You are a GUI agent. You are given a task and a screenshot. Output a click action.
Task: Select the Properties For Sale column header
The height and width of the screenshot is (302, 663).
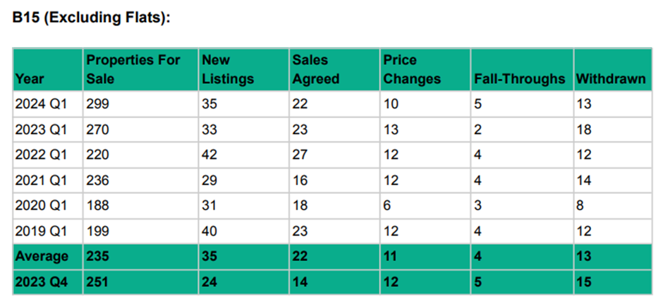[133, 69]
